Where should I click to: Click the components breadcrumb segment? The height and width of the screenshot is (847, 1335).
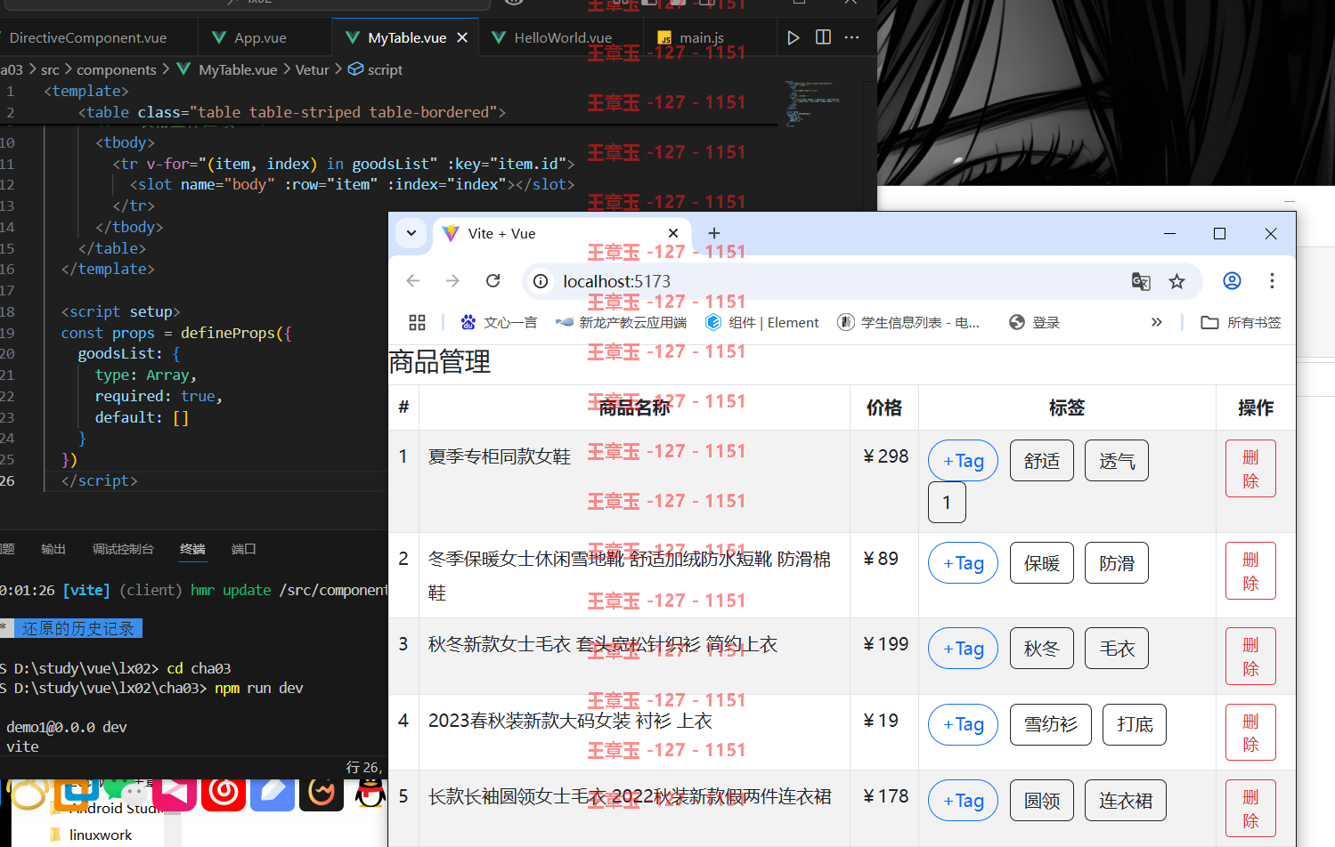[x=117, y=69]
